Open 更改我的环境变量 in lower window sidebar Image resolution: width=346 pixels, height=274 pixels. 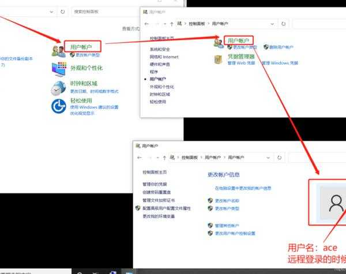pyautogui.click(x=159, y=216)
